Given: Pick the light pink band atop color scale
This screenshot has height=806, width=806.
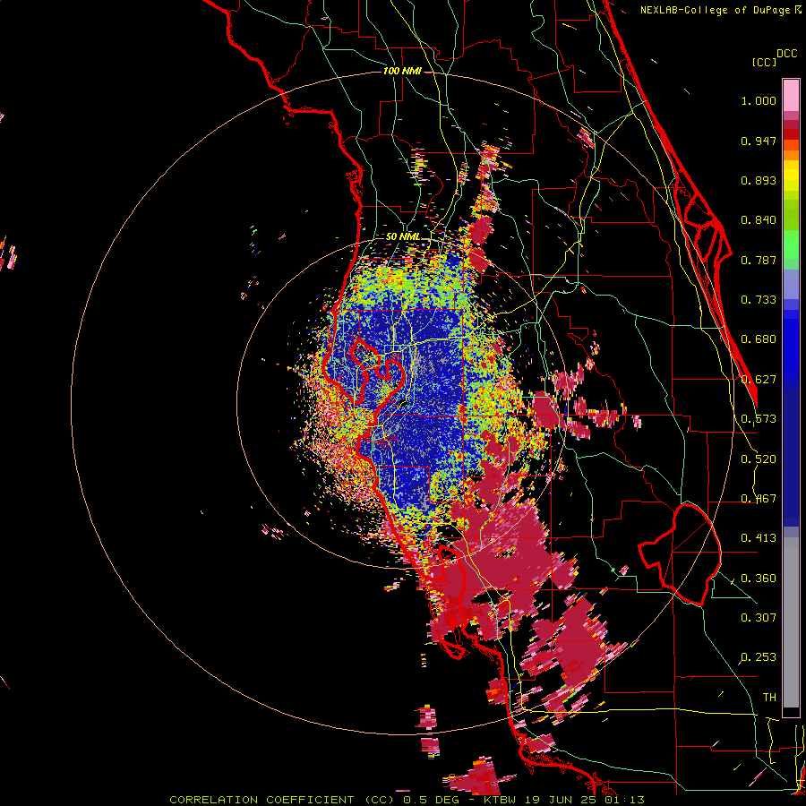Looking at the screenshot, I should tap(791, 95).
